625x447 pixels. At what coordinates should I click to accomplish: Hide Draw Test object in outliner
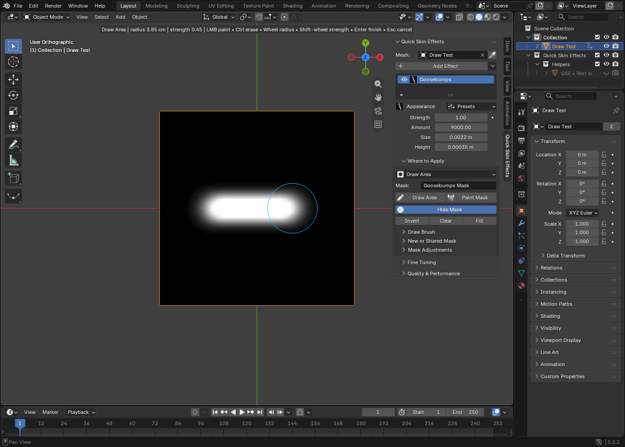pos(606,46)
